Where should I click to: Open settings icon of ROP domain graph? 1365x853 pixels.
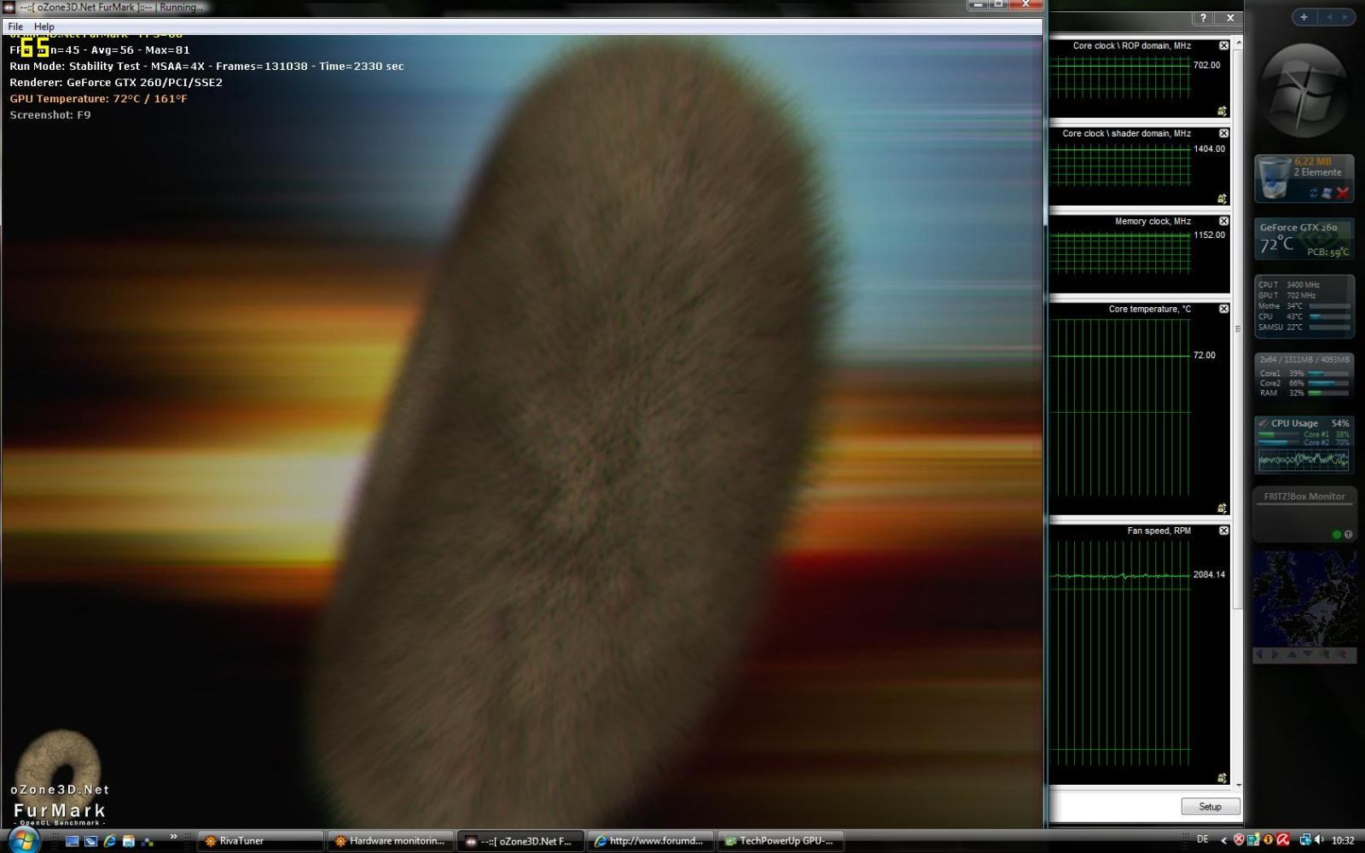[x=1223, y=111]
